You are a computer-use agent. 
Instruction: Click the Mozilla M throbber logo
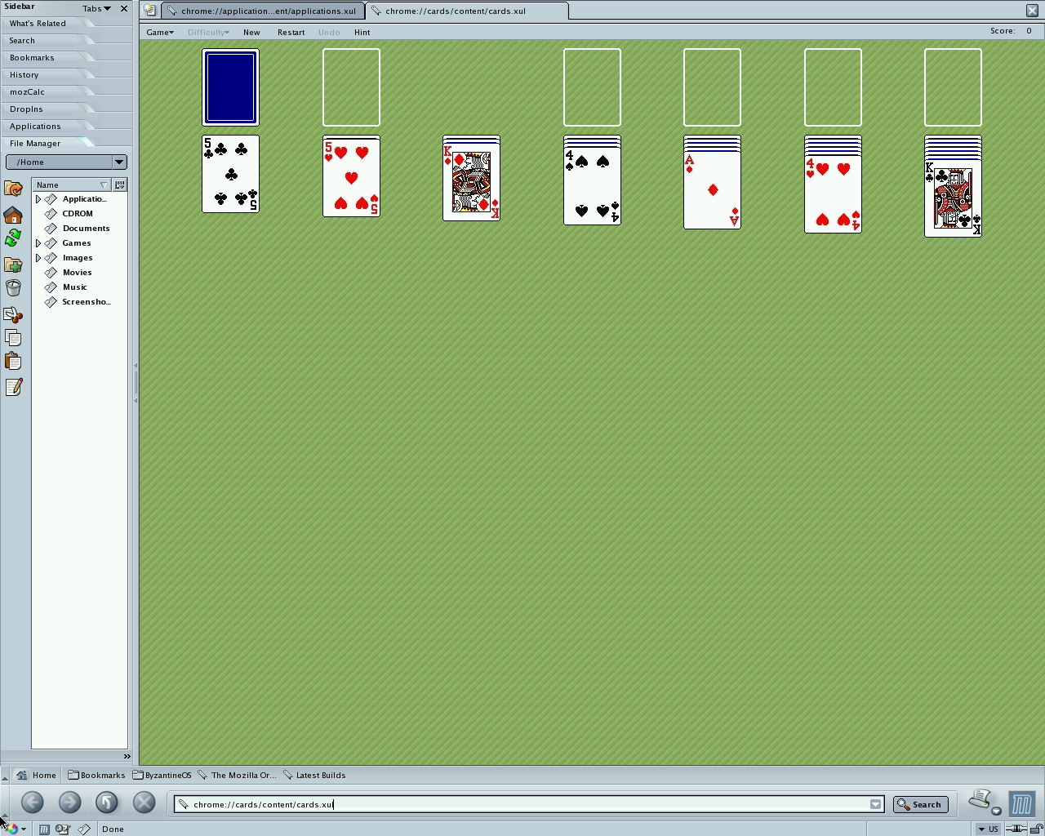pos(1021,804)
